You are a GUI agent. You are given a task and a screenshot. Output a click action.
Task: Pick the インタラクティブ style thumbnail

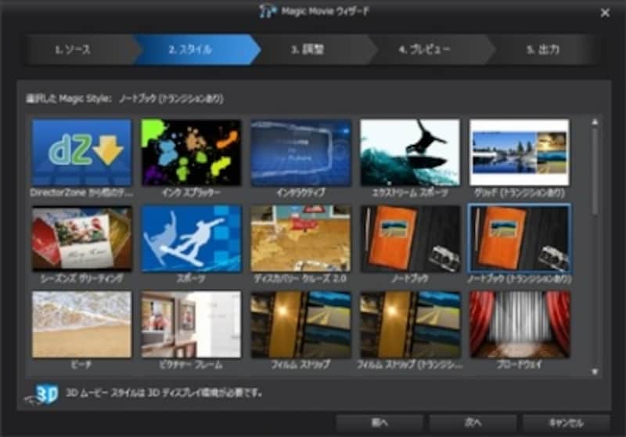(300, 152)
